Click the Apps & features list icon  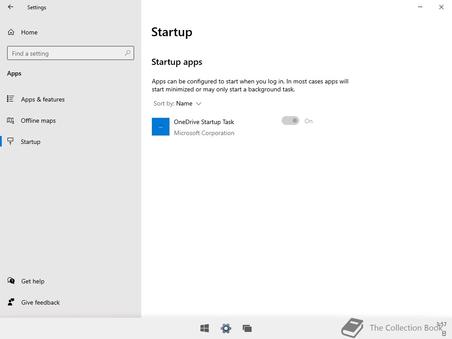11,99
